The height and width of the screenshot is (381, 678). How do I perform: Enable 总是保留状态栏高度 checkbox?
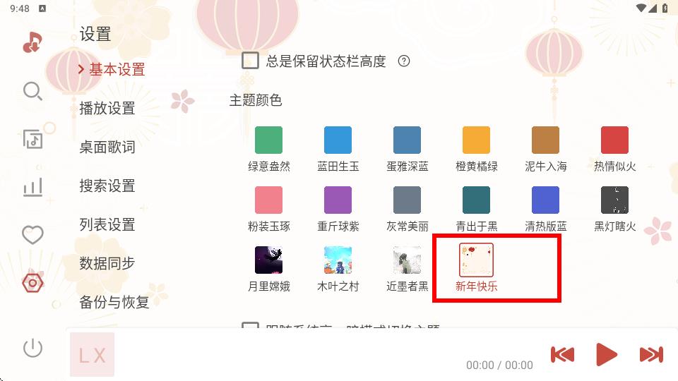click(250, 61)
